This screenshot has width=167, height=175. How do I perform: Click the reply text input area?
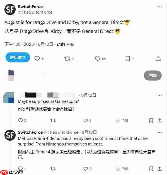pos(78,76)
